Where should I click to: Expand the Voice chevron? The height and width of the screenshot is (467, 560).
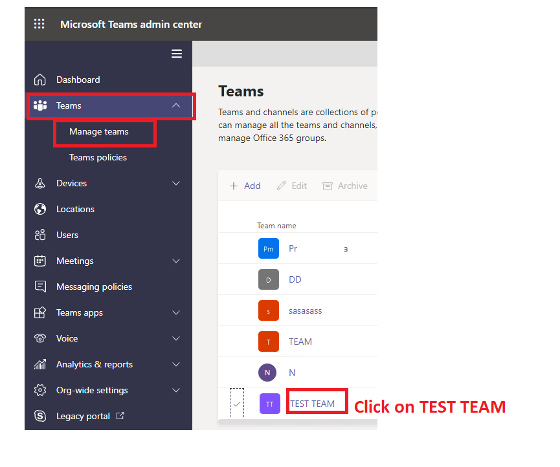point(176,338)
